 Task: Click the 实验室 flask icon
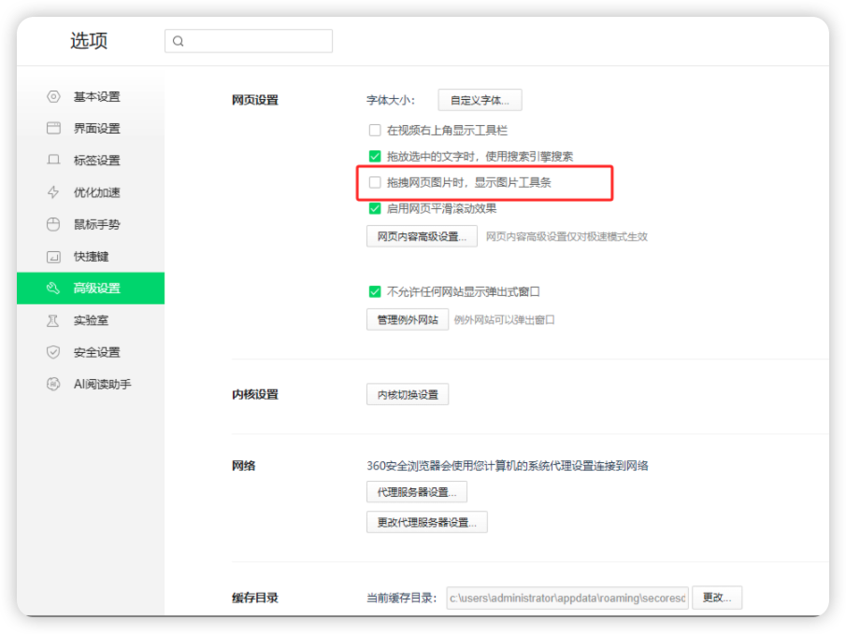click(53, 320)
